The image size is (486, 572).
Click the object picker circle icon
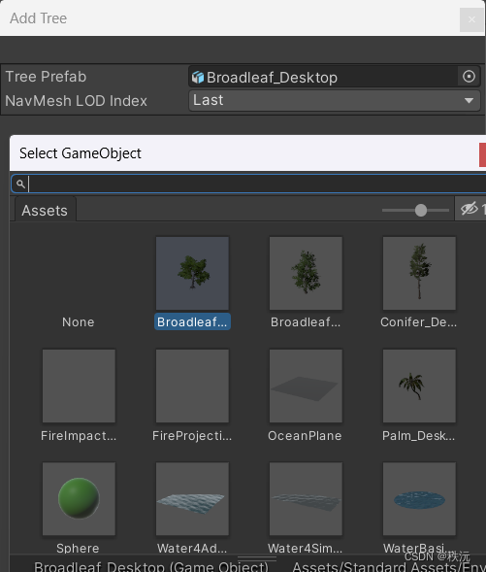[469, 77]
